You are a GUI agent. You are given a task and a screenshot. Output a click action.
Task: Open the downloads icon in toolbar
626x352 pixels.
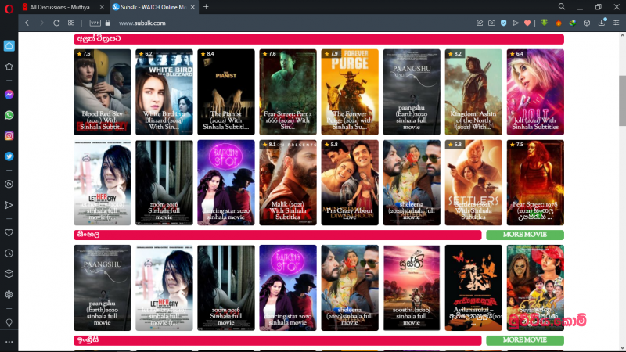tap(602, 23)
